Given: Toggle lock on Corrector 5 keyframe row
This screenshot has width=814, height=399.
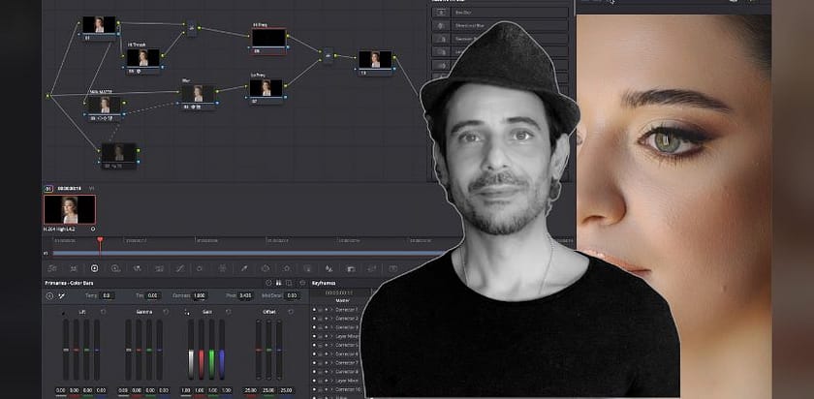Looking at the screenshot, I should (321, 345).
